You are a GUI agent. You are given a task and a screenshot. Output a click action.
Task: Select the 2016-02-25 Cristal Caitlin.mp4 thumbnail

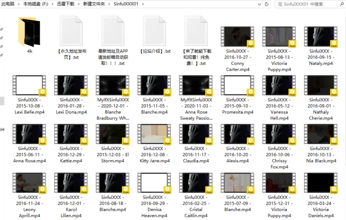[x=196, y=183]
